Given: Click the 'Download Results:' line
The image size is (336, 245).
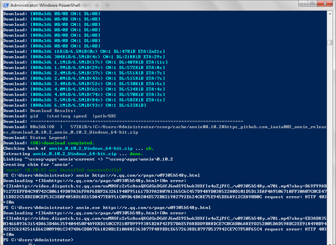Looking at the screenshot, I should click(39, 111).
